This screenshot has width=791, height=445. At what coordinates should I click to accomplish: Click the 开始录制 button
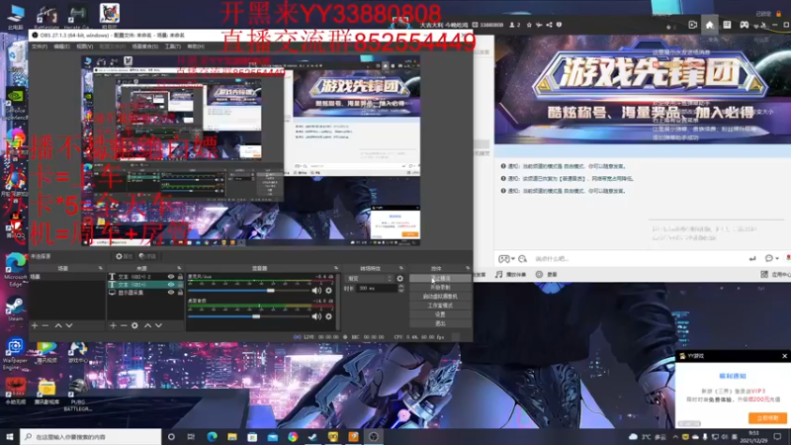point(440,288)
